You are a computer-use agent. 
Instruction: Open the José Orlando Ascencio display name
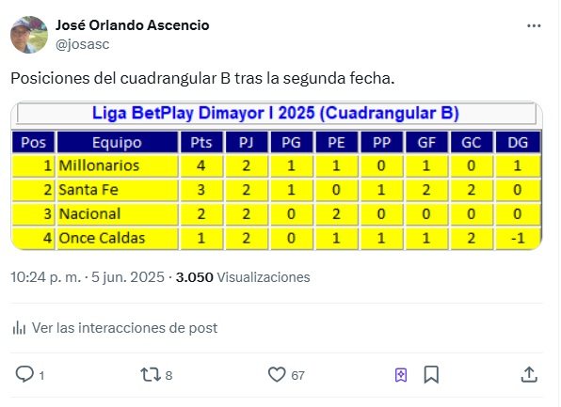(x=133, y=25)
